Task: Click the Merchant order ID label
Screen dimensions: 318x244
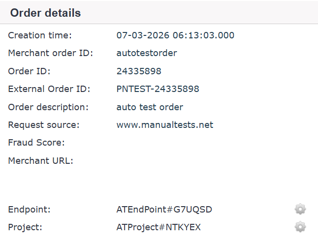Action: [x=50, y=53]
